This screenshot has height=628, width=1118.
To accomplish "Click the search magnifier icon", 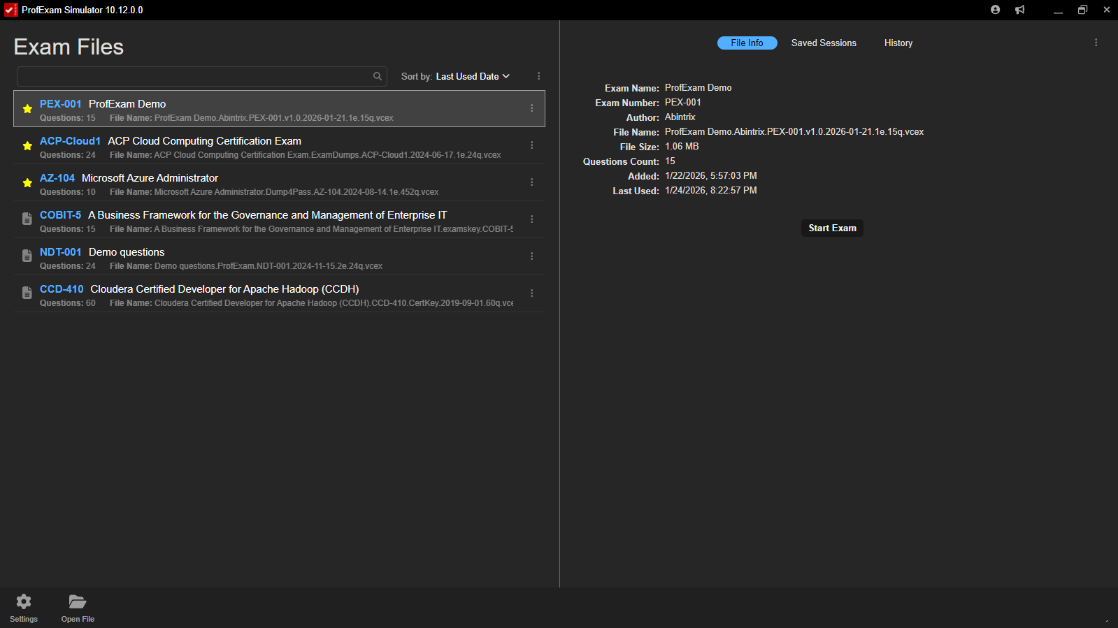I will tap(378, 76).
